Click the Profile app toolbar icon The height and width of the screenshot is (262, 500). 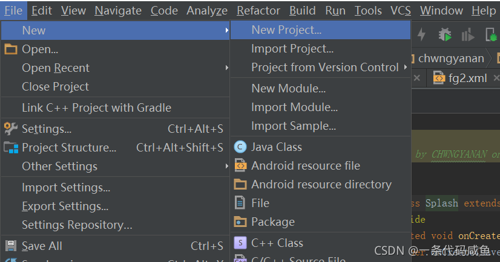click(467, 35)
